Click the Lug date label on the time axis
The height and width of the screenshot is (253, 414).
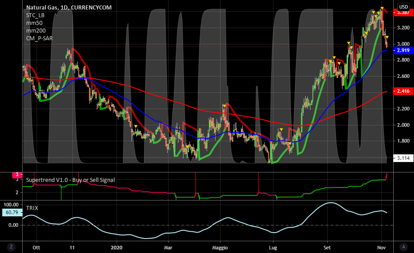pyautogui.click(x=273, y=248)
